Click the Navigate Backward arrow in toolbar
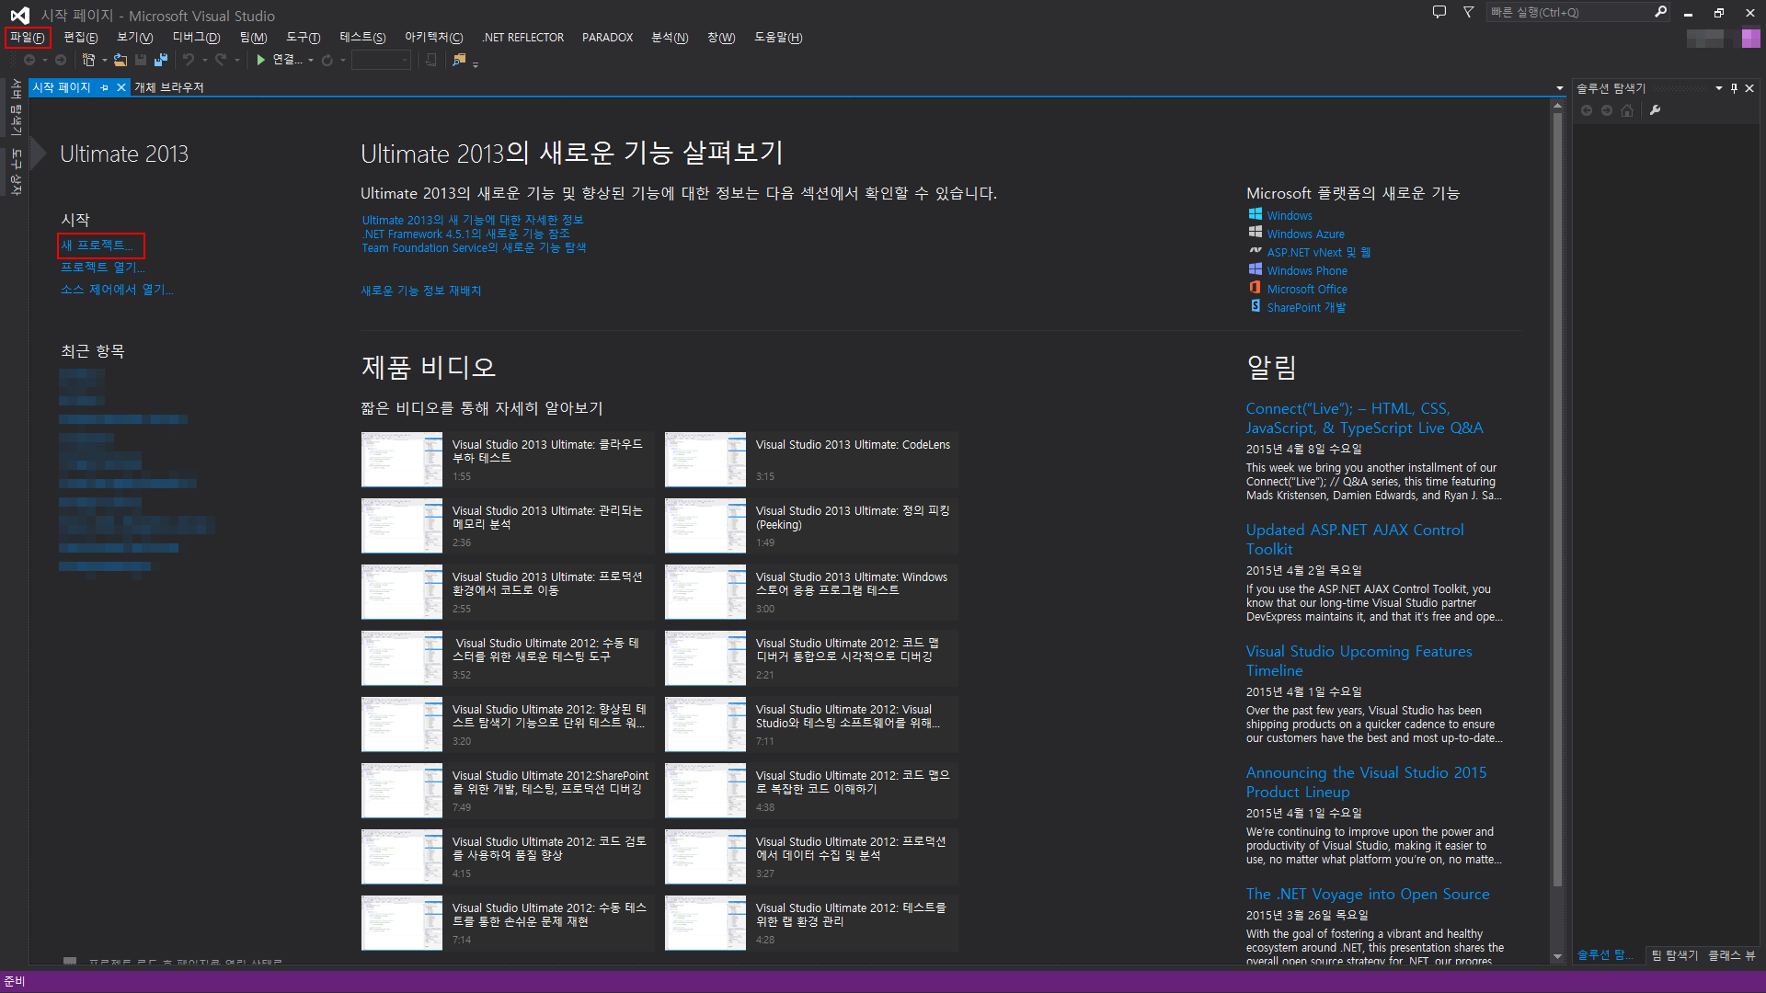 29,60
